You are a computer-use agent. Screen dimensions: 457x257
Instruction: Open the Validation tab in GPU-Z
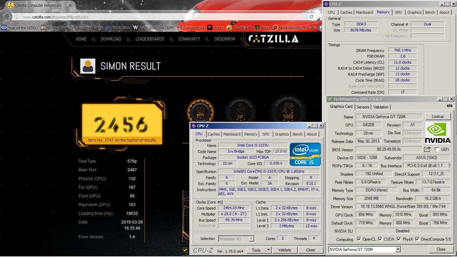381,107
